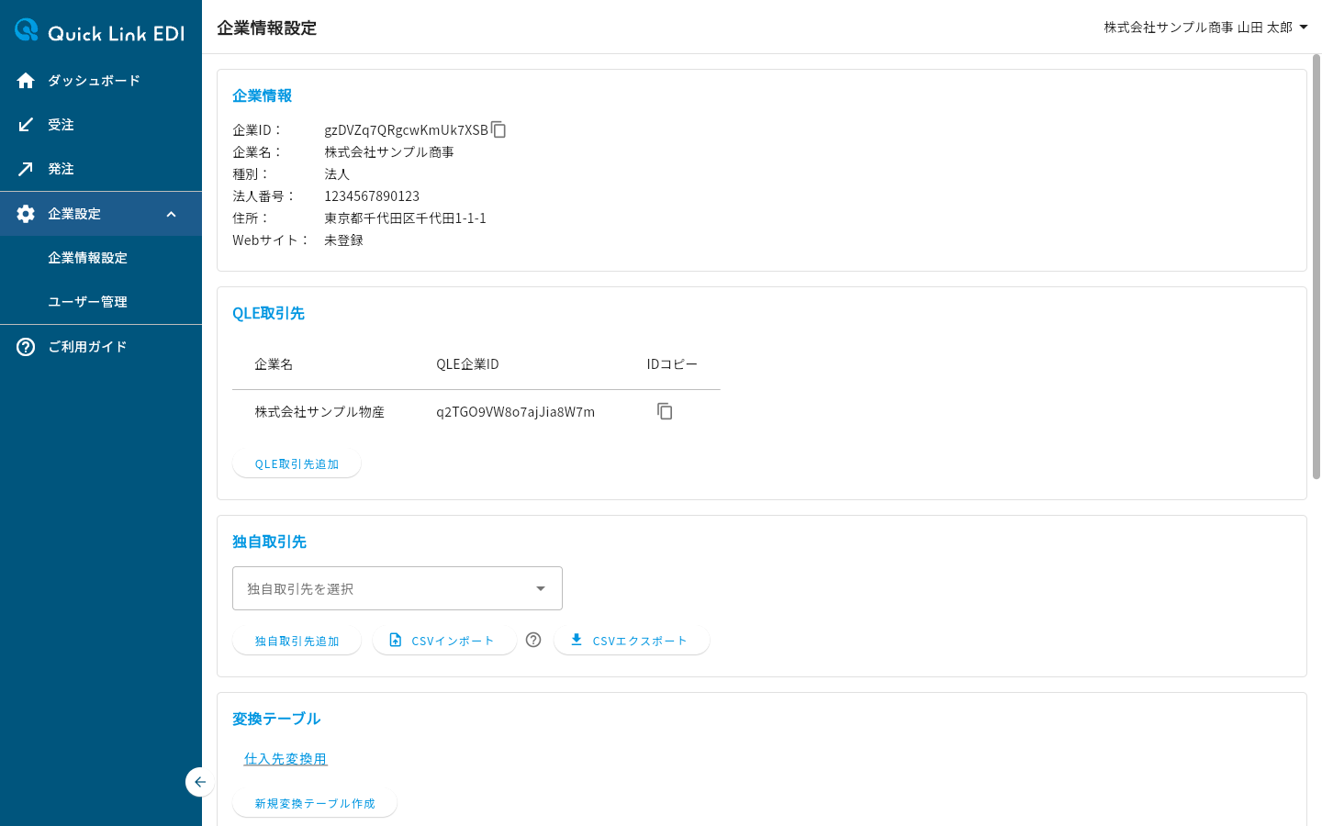Click the 独自取引先 section heading
The width and height of the screenshot is (1322, 826).
[269, 541]
